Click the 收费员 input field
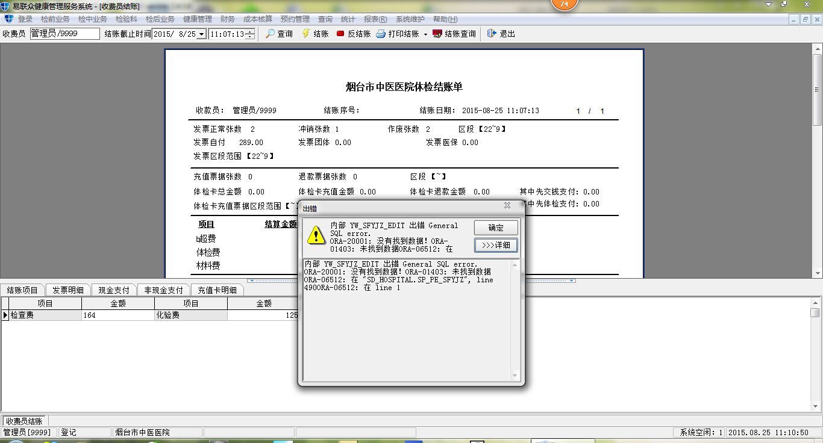Screen dimensions: 823x443 (x=64, y=34)
